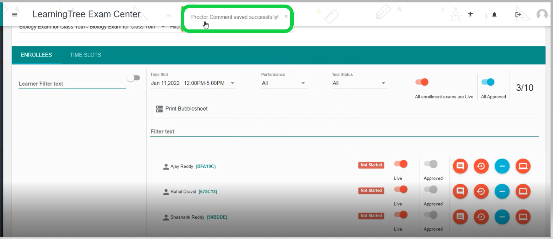Click laptop monitor icon for Shashank Reddy
This screenshot has width=553, height=239.
tap(523, 217)
